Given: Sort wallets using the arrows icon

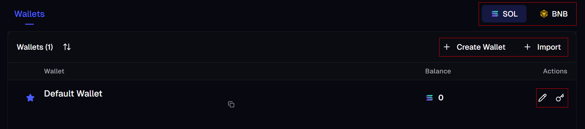Looking at the screenshot, I should (67, 47).
